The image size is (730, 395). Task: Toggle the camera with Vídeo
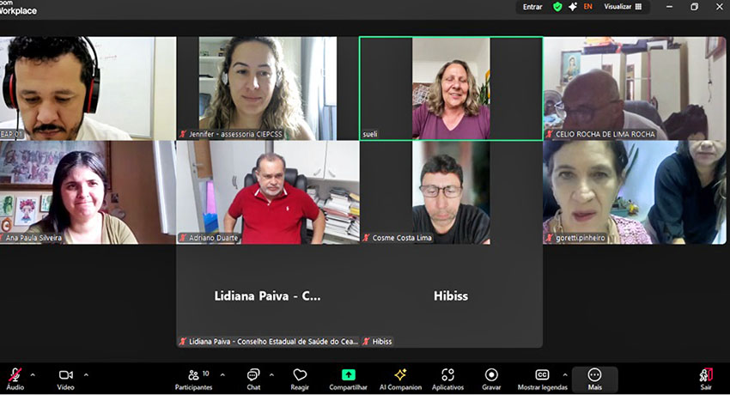65,378
